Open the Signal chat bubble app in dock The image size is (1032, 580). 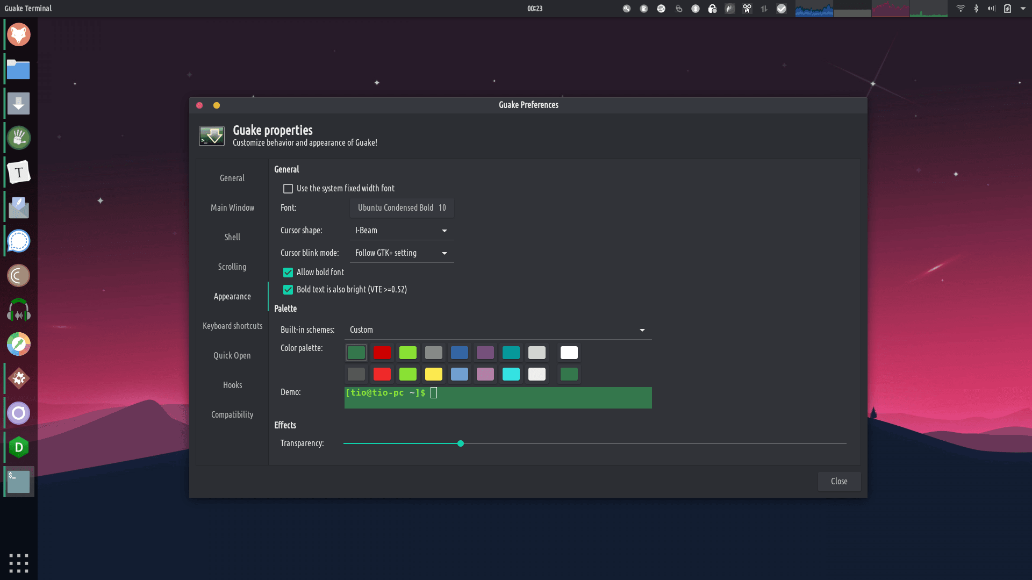[x=19, y=241]
